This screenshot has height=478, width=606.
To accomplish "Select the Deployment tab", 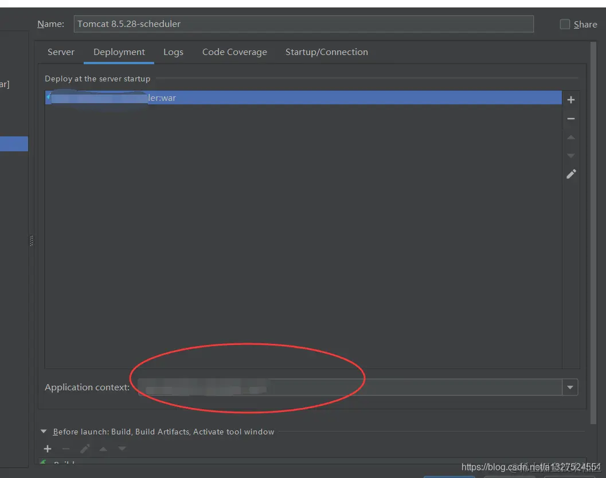I will 119,52.
